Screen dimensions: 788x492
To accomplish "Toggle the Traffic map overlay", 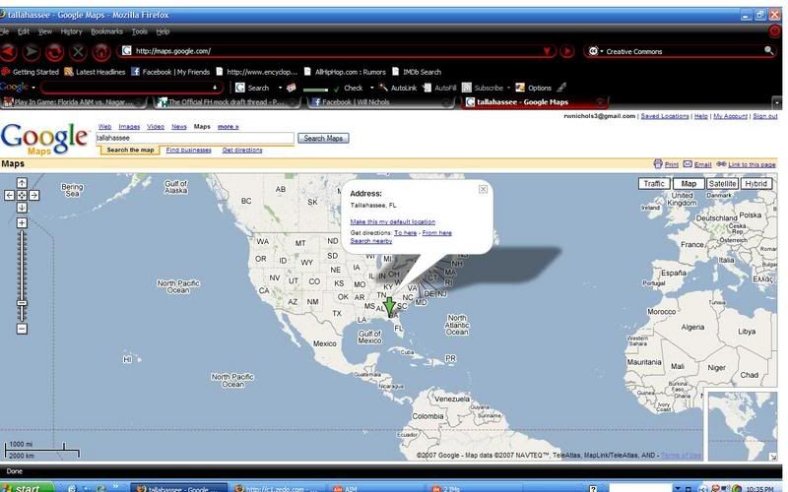I will click(x=654, y=184).
